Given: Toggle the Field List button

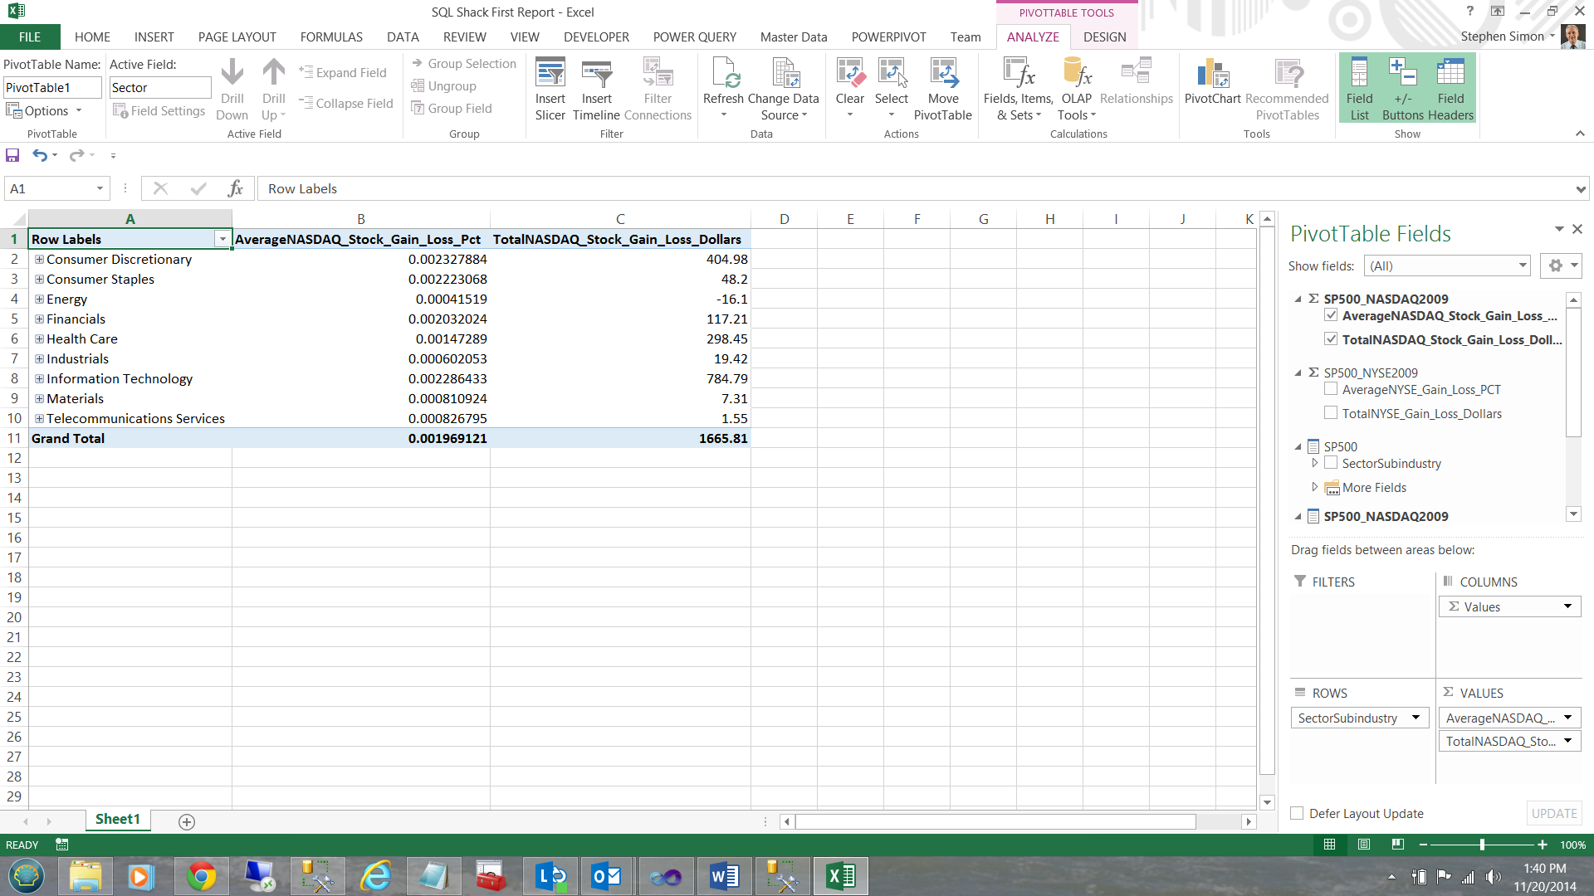Looking at the screenshot, I should click(x=1359, y=89).
